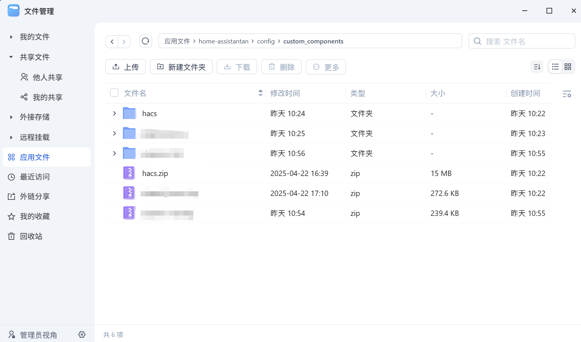Screen dimensions: 581x342
Task: Click the 上传 upload button
Action: coord(125,67)
